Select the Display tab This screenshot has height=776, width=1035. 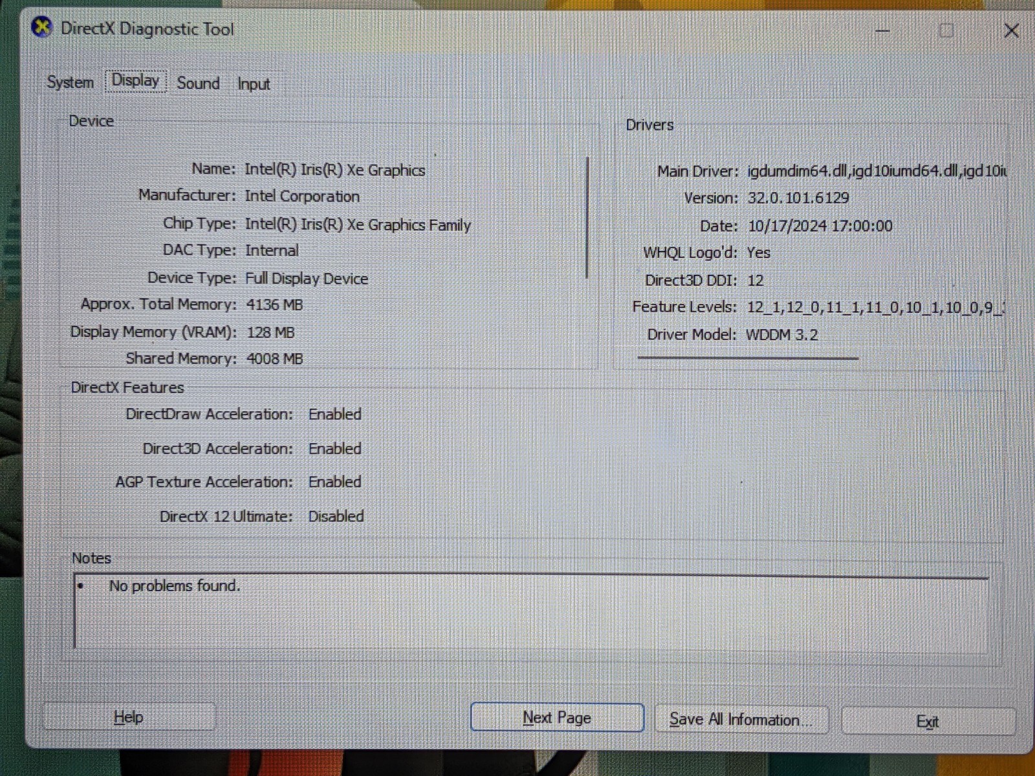[x=136, y=81]
